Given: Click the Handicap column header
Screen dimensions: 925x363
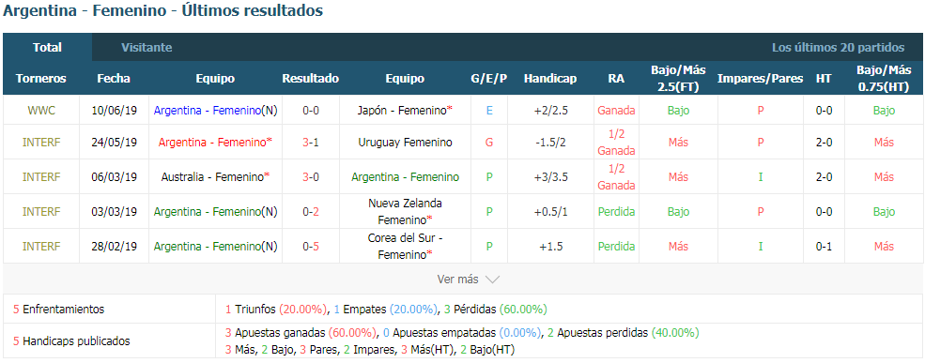Looking at the screenshot, I should pos(550,79).
